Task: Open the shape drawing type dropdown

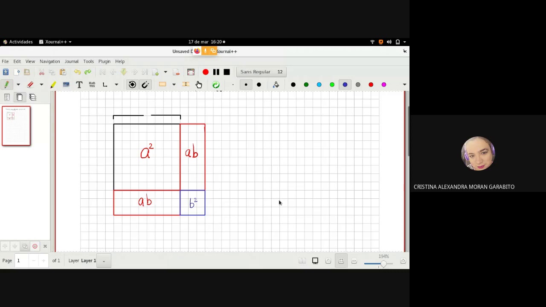Action: 116,84
